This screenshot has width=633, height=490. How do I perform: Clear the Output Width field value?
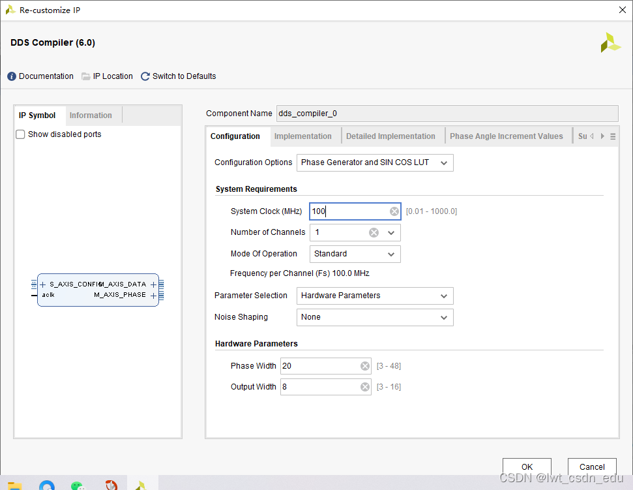tap(365, 387)
